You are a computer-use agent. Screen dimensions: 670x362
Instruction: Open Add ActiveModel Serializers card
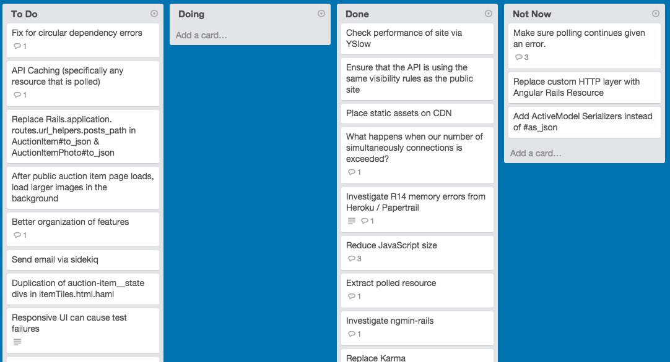(x=584, y=122)
